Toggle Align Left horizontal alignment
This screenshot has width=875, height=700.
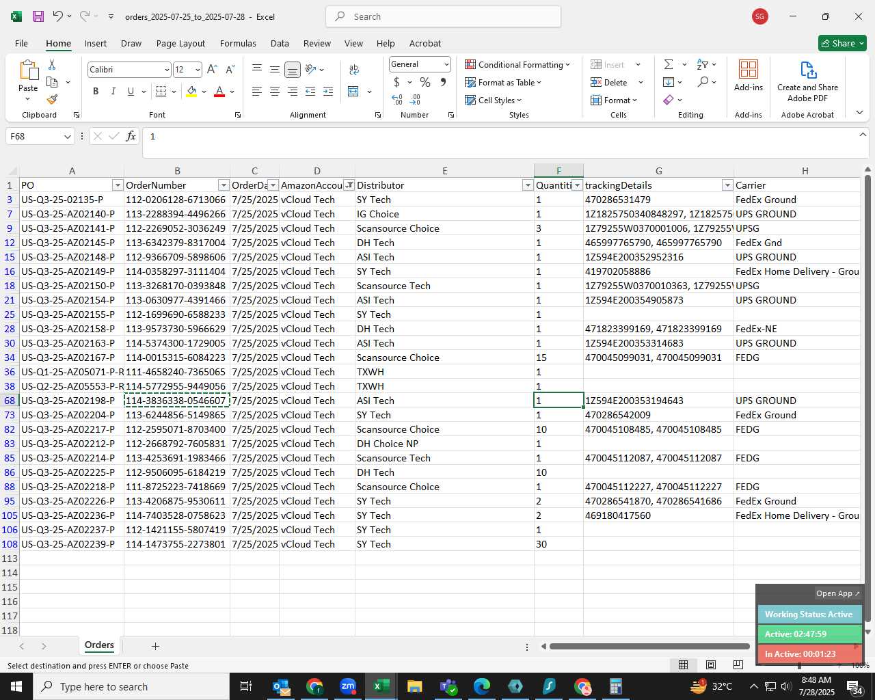point(257,92)
